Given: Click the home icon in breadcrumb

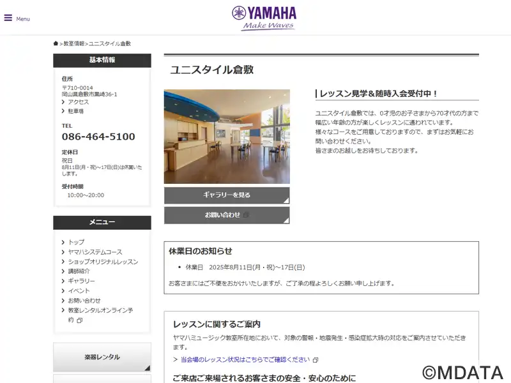Looking at the screenshot, I should pyautogui.click(x=56, y=43).
